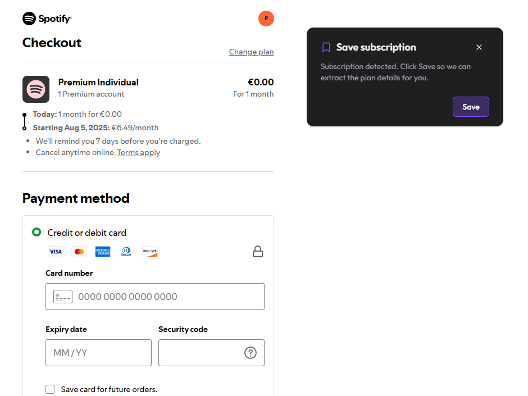
Task: Close the Save subscription popup
Action: click(479, 47)
